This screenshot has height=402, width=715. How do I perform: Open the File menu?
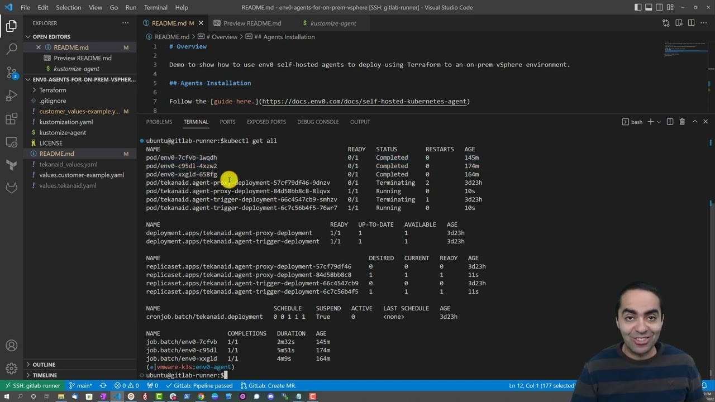point(25,7)
